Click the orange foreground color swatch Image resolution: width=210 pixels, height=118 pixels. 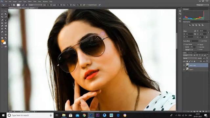(3, 41)
